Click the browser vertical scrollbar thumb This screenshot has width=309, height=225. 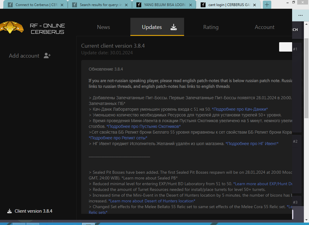click(306, 78)
